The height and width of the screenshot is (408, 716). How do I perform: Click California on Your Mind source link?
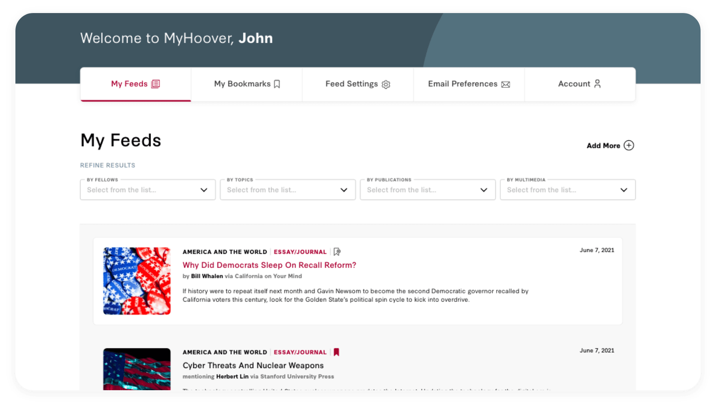268,276
